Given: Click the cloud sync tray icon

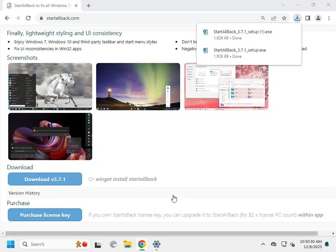Looking at the screenshot, I should coord(274,244).
